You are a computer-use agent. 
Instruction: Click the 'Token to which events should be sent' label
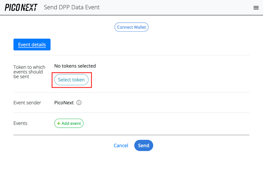[x=29, y=72]
